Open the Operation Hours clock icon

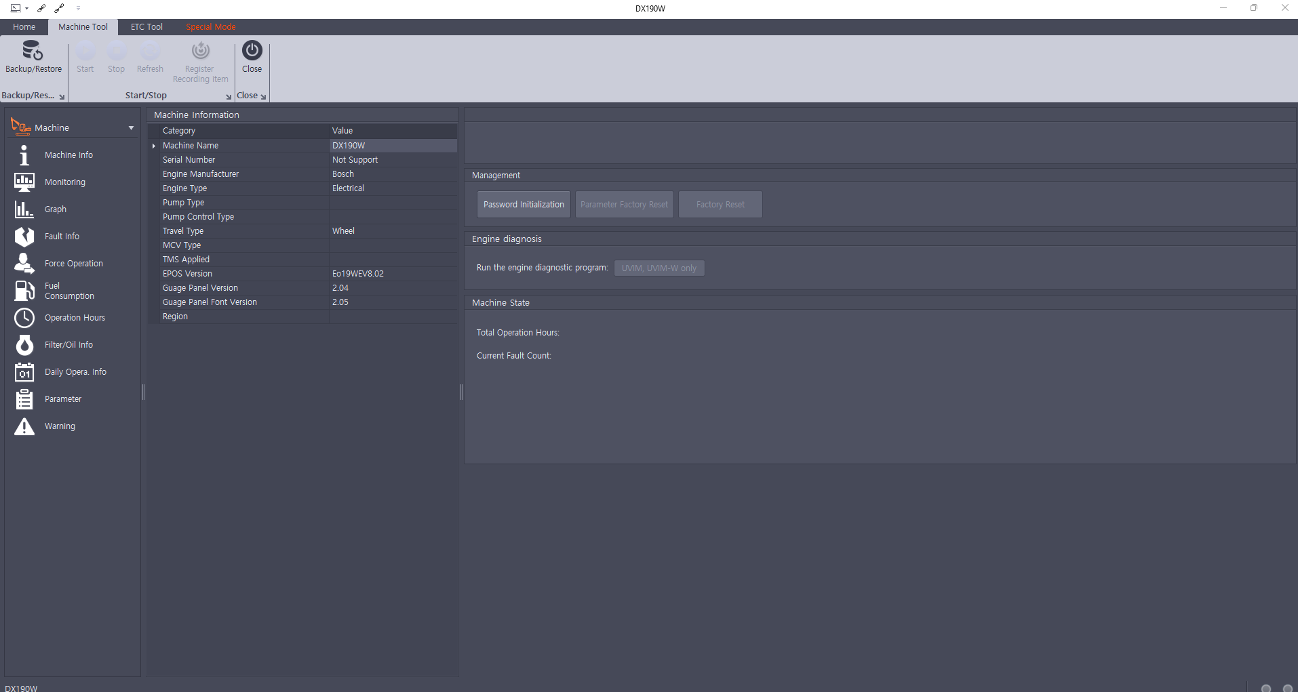tap(24, 318)
